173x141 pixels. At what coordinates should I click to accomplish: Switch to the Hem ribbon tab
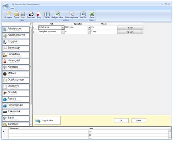point(12,9)
